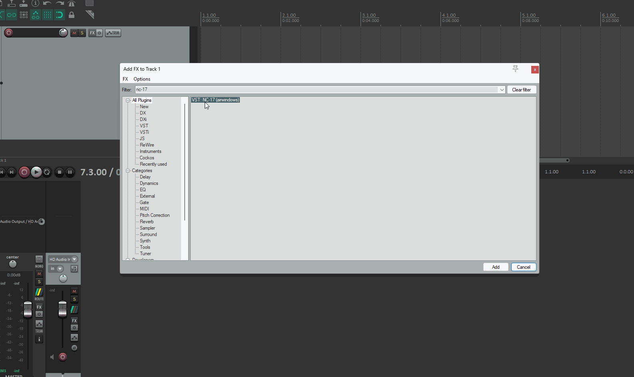Open the filter history dropdown arrow

pos(502,89)
